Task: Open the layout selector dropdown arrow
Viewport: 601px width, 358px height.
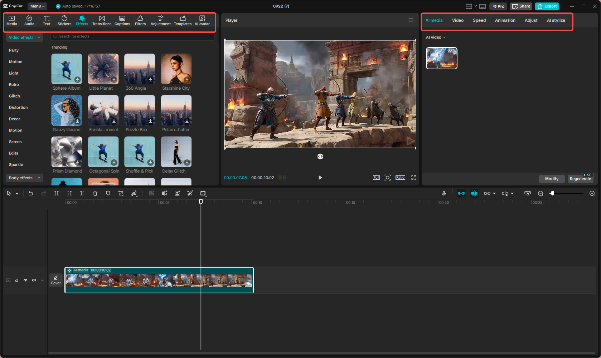Action: click(x=476, y=6)
